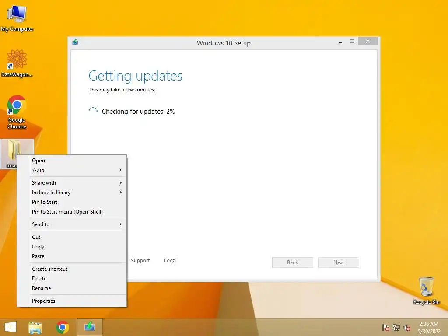Open File Explorer from the taskbar

point(35,327)
